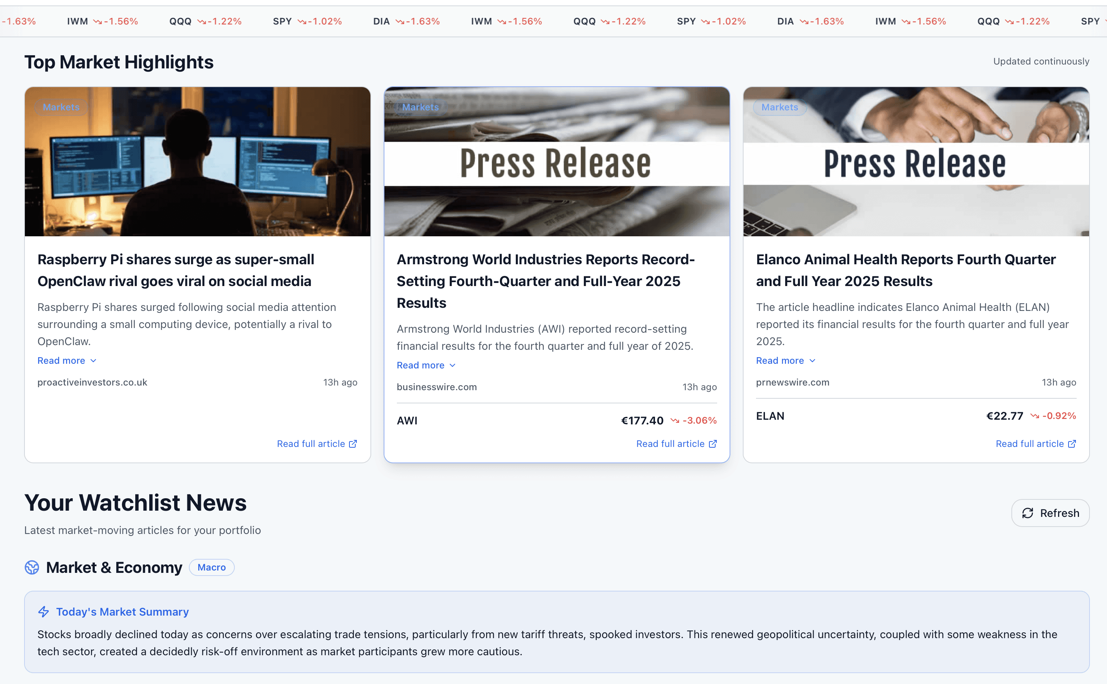Click the ELAN ticker symbol

[770, 416]
